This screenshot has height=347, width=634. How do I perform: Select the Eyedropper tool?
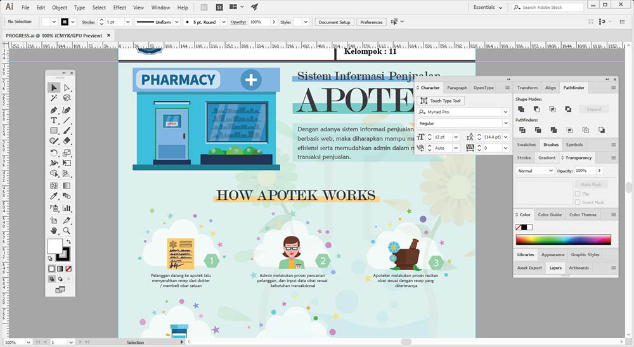click(54, 197)
